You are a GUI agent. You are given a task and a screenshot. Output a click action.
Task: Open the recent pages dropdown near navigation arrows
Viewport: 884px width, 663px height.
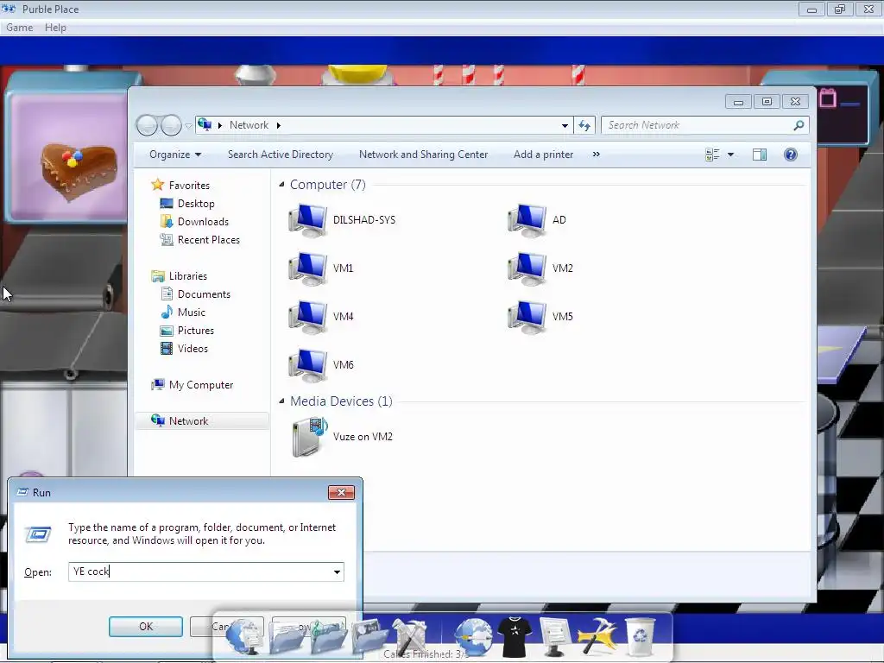[188, 126]
